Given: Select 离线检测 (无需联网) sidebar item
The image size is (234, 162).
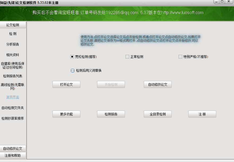Looking at the screenshot, I should click(x=13, y=87).
